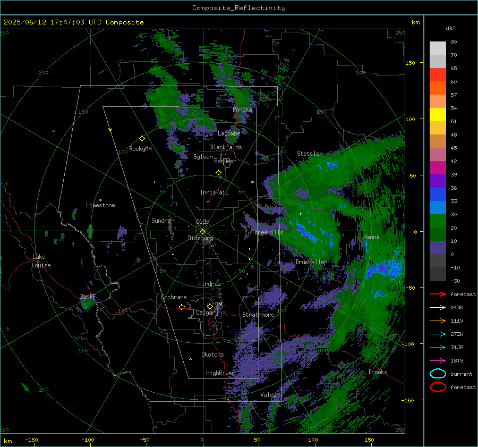Choose the light blue 30-33 dBZ swatch

[x=438, y=207]
